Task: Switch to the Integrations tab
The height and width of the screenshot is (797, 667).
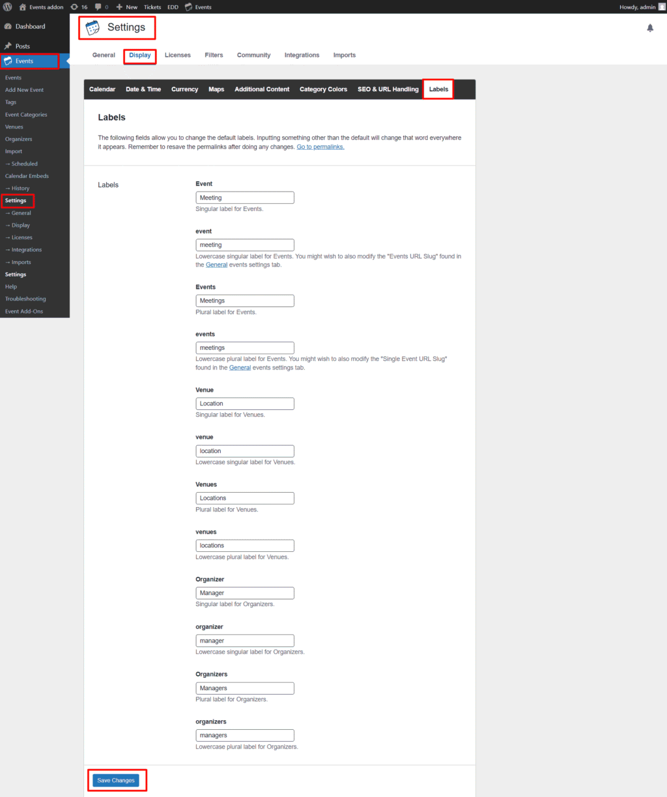Action: (302, 55)
